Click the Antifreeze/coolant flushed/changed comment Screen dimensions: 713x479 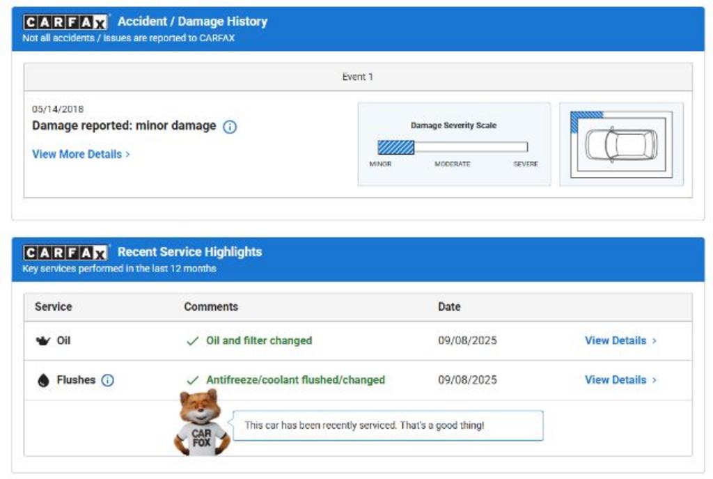[295, 380]
